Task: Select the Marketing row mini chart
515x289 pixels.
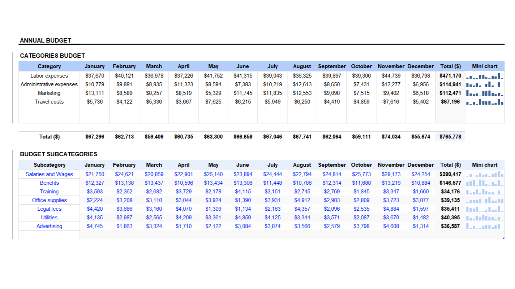Action: 485,93
